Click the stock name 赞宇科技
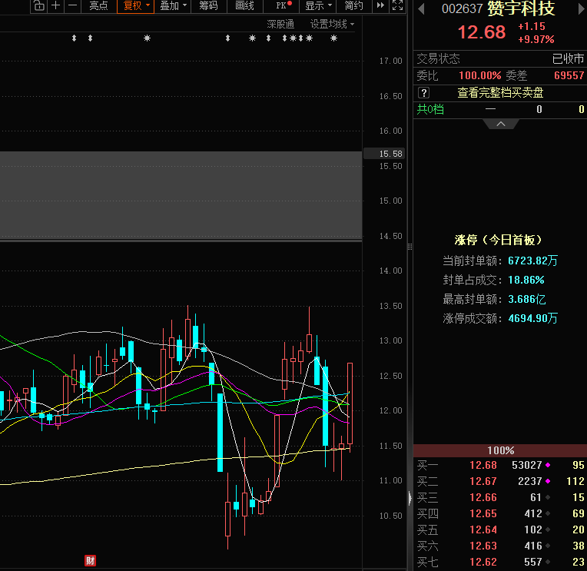The image size is (587, 571). [521, 8]
